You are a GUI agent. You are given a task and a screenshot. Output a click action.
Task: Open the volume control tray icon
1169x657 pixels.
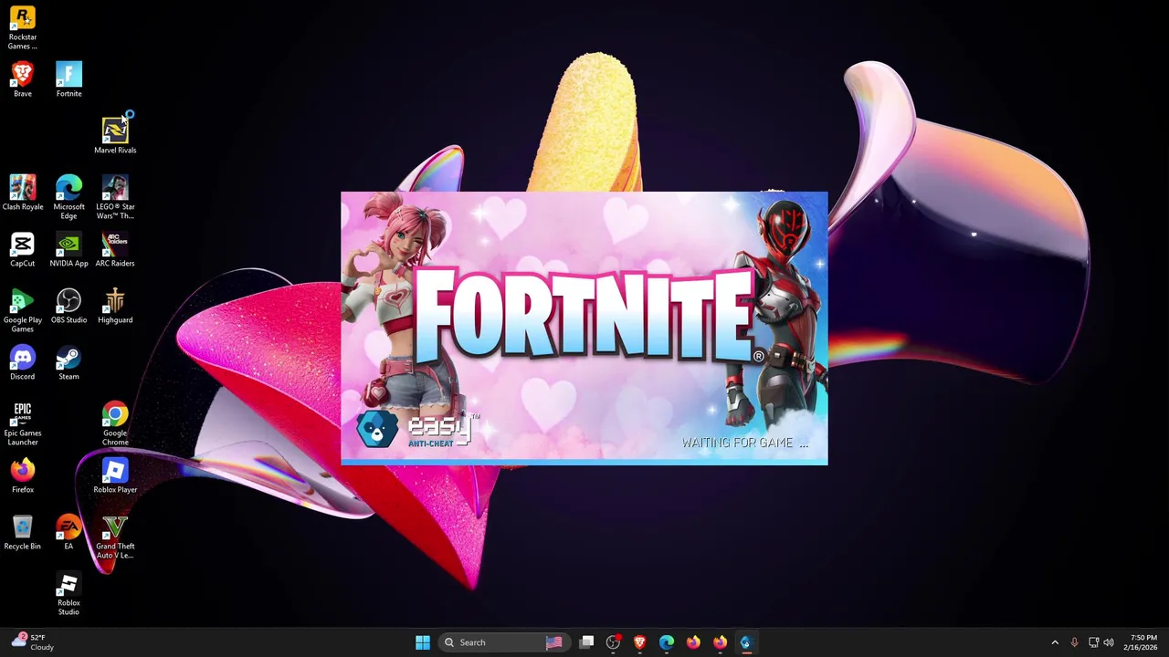point(1109,642)
